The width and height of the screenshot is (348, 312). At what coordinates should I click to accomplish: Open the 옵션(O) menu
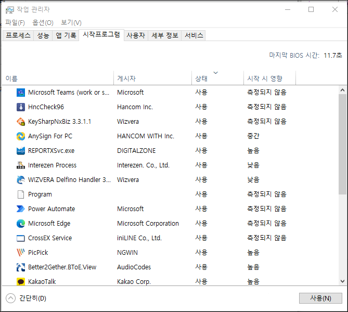(43, 22)
